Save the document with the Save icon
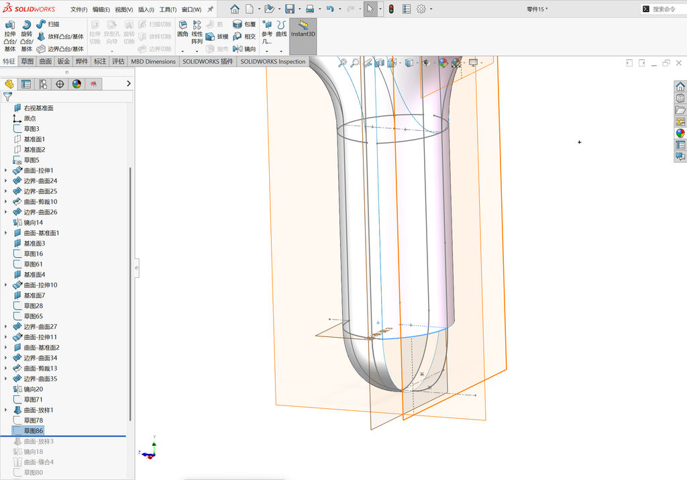The image size is (687, 480). click(290, 9)
